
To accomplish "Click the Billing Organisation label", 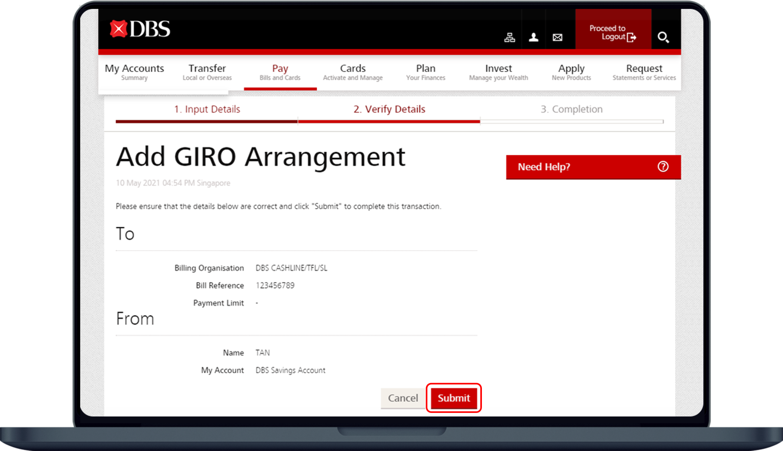I will pos(209,268).
